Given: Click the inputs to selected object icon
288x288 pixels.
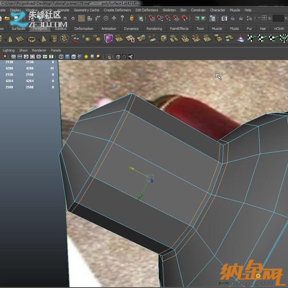Looking at the screenshot, I should [x=197, y=18].
